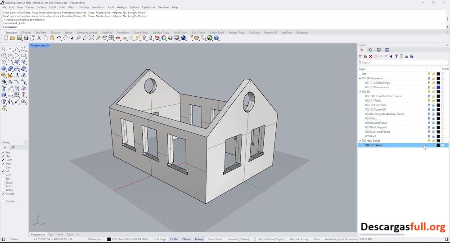Viewport: 450px width, 243px height.
Task: Click the blue color swatch for 001-02 Dimensions
Action: (438, 87)
